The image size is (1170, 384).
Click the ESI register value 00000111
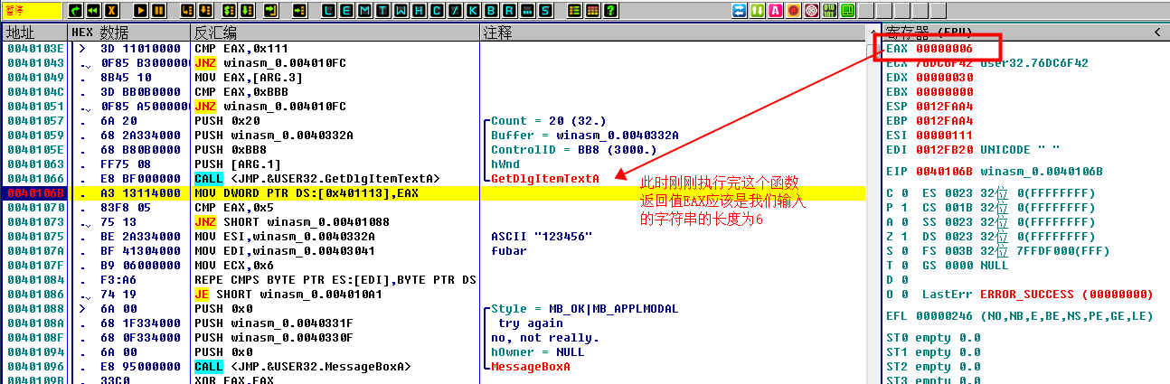[x=945, y=136]
